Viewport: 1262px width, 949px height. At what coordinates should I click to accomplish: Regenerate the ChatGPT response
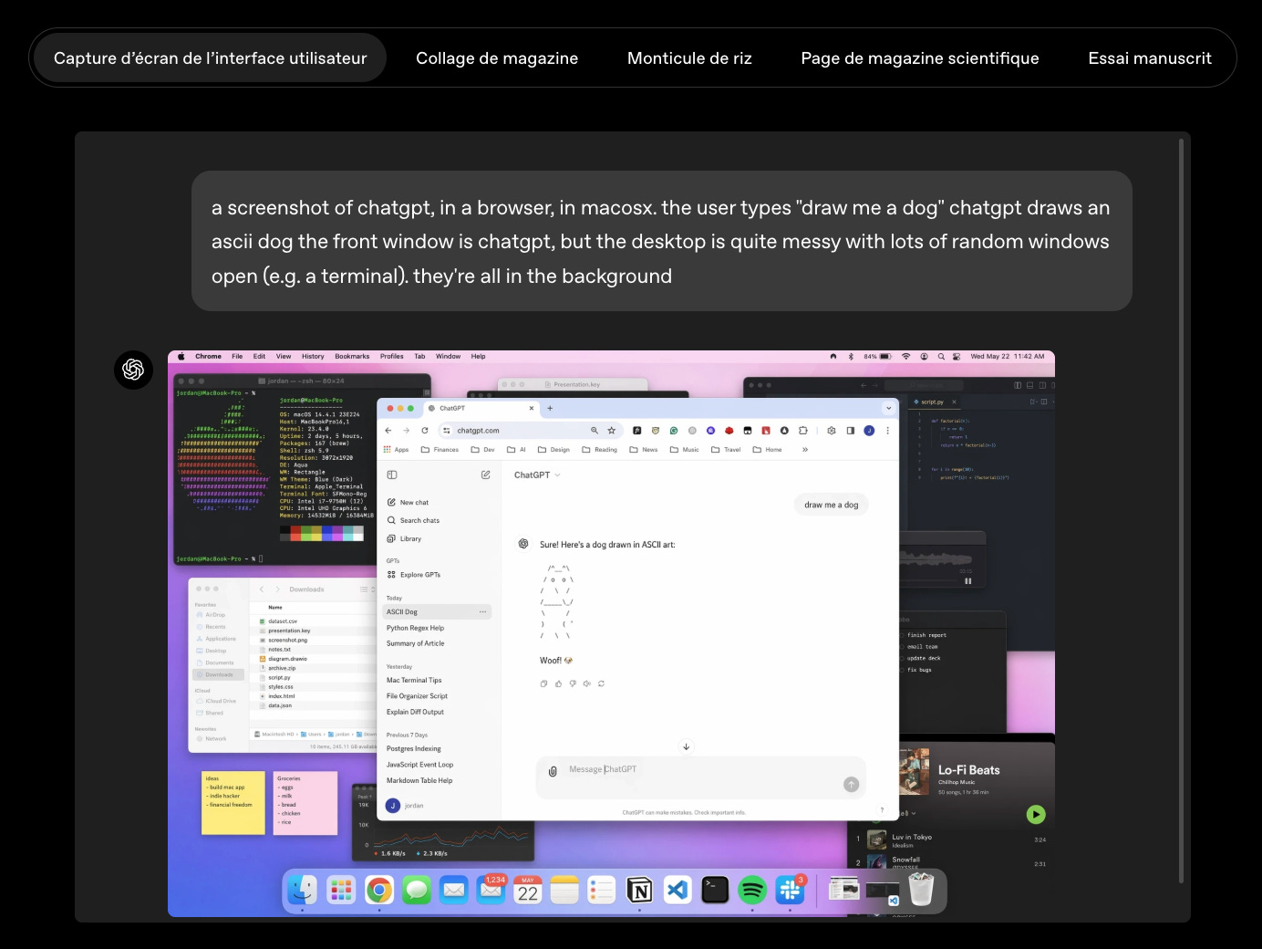[601, 683]
